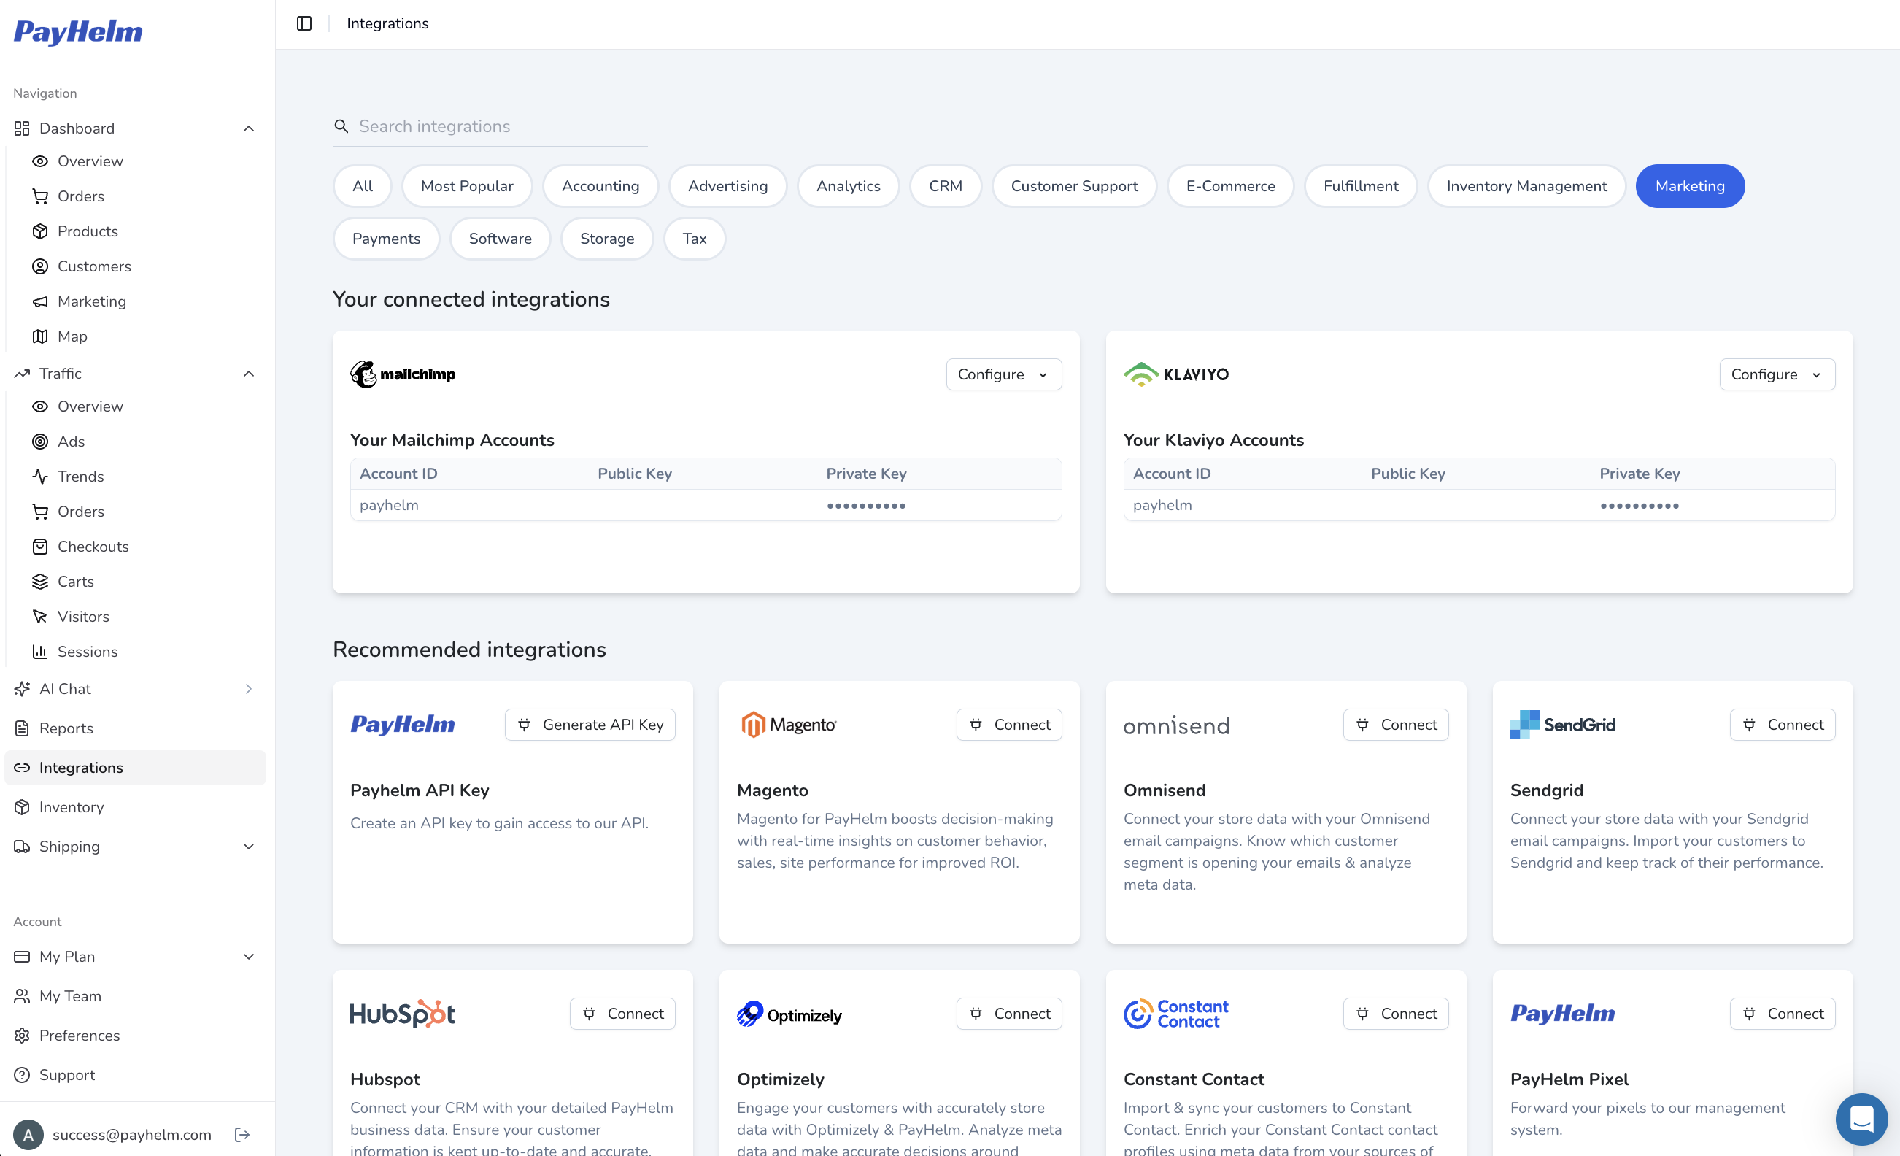Toggle the sidebar panel icon
Image resolution: width=1900 pixels, height=1156 pixels.
(x=304, y=23)
